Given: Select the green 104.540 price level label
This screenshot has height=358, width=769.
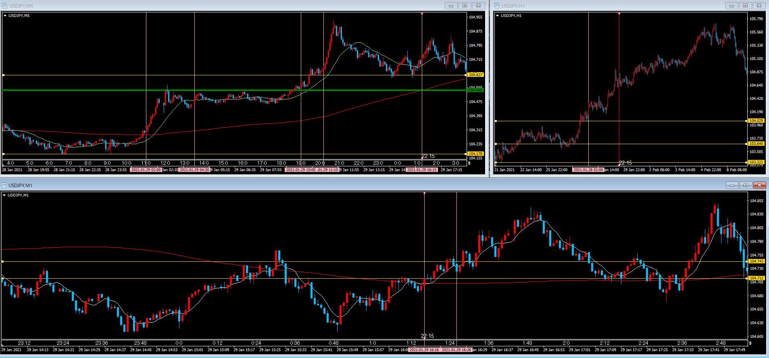Looking at the screenshot, I should 475,90.
